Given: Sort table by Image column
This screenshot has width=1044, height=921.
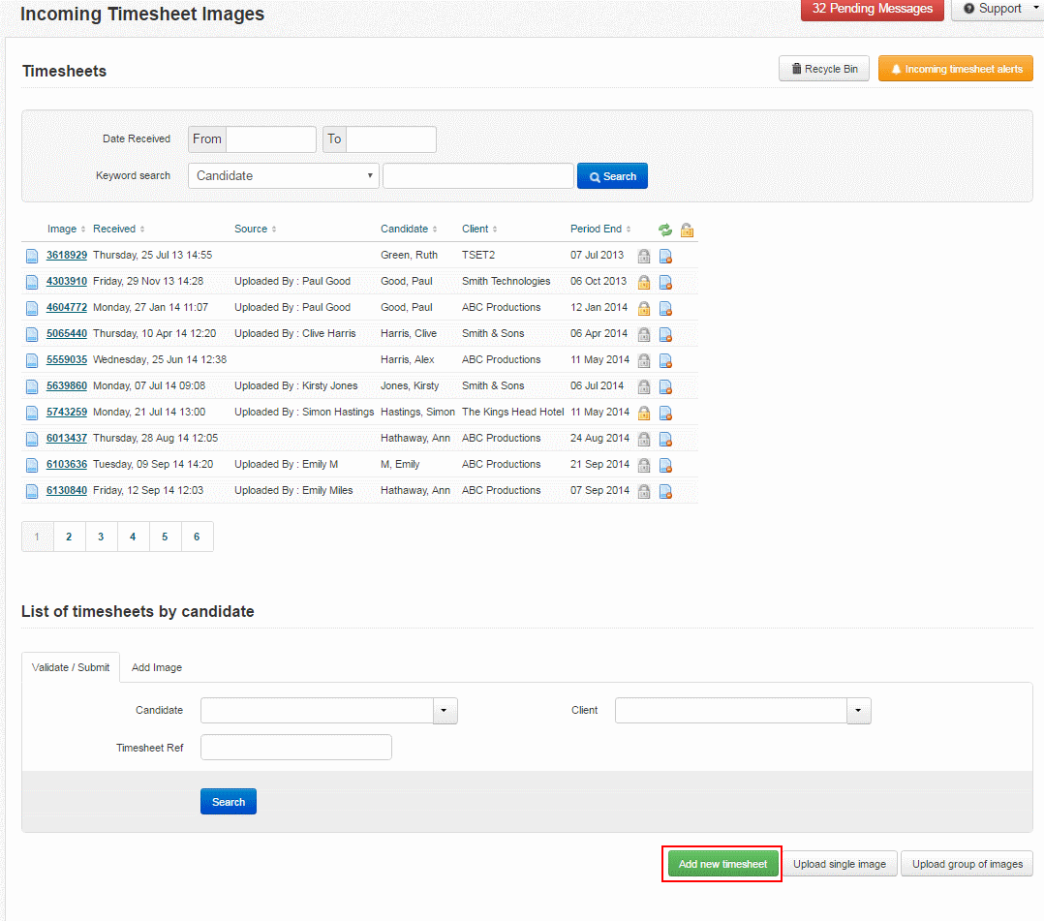Looking at the screenshot, I should [66, 229].
